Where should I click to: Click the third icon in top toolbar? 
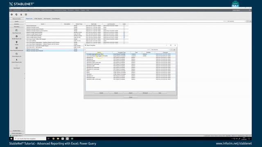21,15
